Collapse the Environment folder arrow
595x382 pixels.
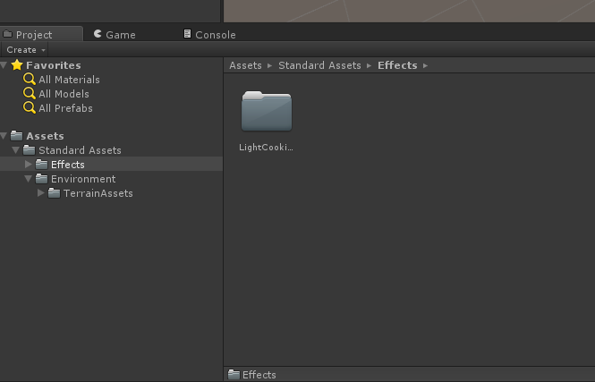(28, 179)
